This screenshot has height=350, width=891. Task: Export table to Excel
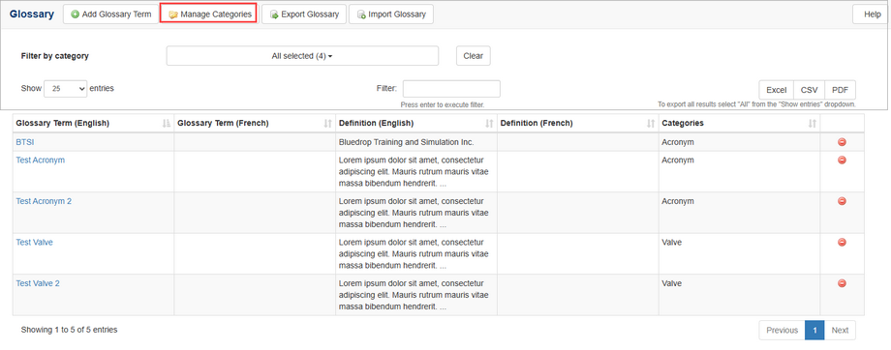[776, 90]
